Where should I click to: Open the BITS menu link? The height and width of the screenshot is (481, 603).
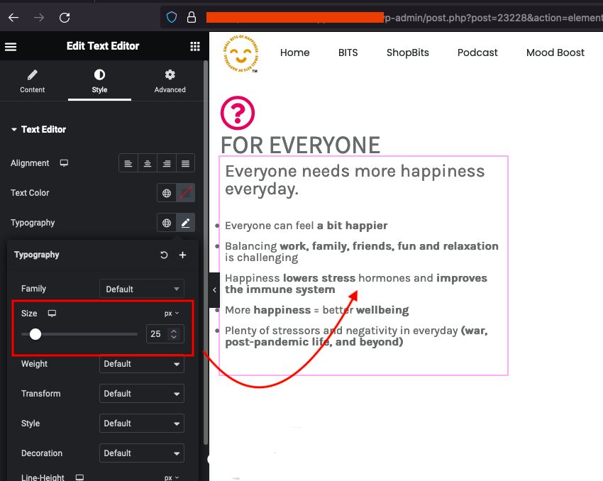348,52
